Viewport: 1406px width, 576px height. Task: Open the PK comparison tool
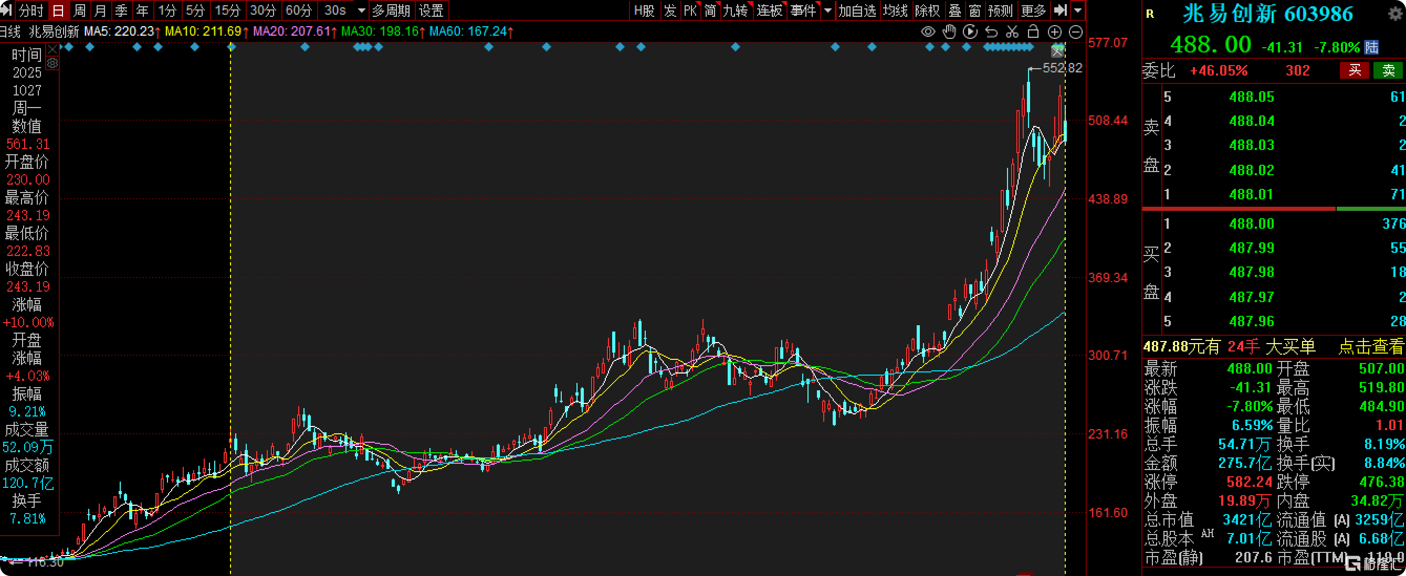click(x=690, y=10)
